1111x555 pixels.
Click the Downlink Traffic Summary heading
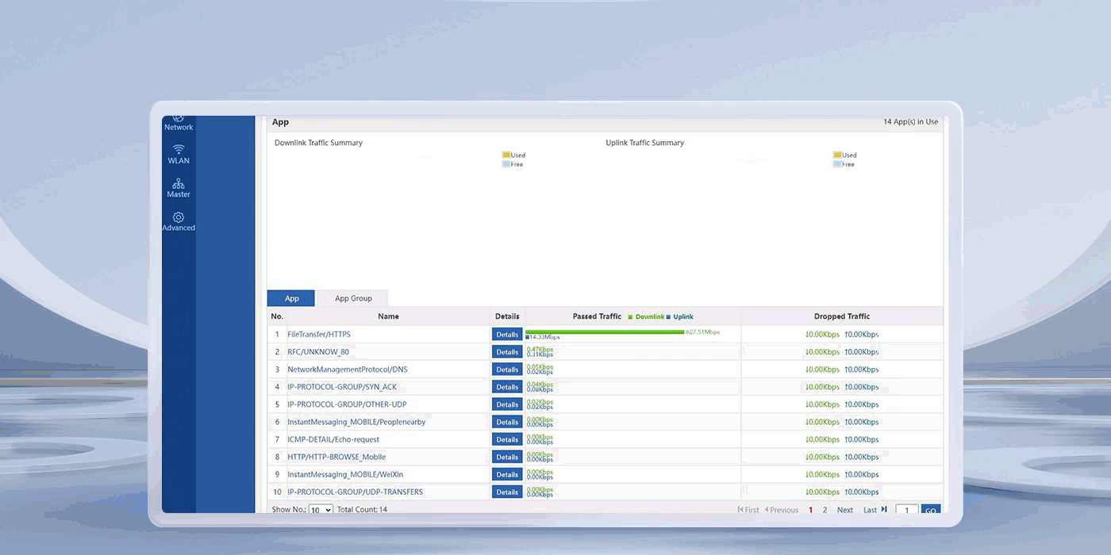point(318,143)
